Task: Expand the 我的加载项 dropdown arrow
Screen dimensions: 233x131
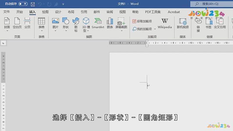Action: coord(155,29)
